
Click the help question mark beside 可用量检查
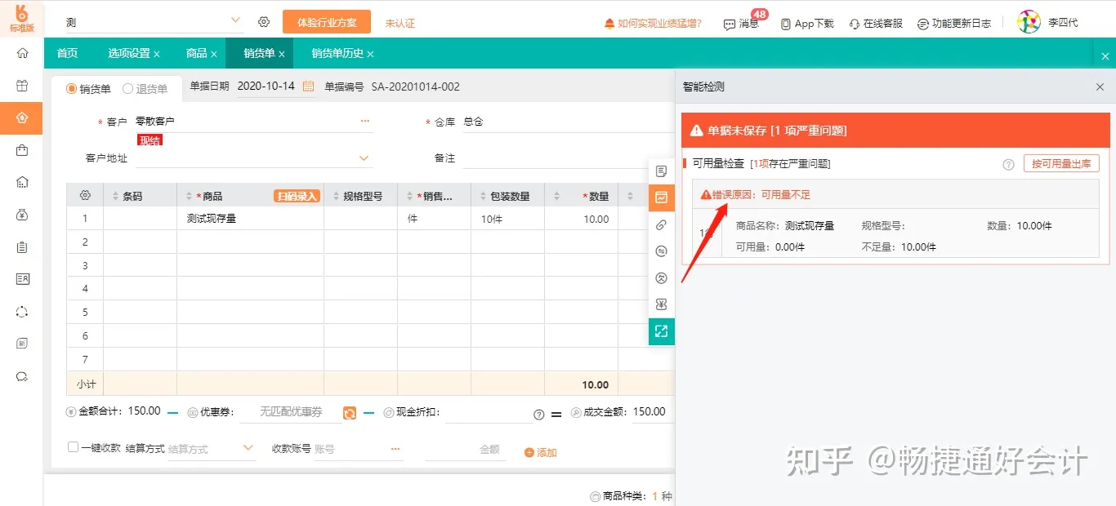click(1008, 164)
